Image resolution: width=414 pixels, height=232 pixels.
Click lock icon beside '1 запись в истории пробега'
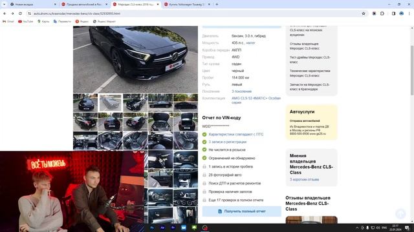[x=204, y=166]
